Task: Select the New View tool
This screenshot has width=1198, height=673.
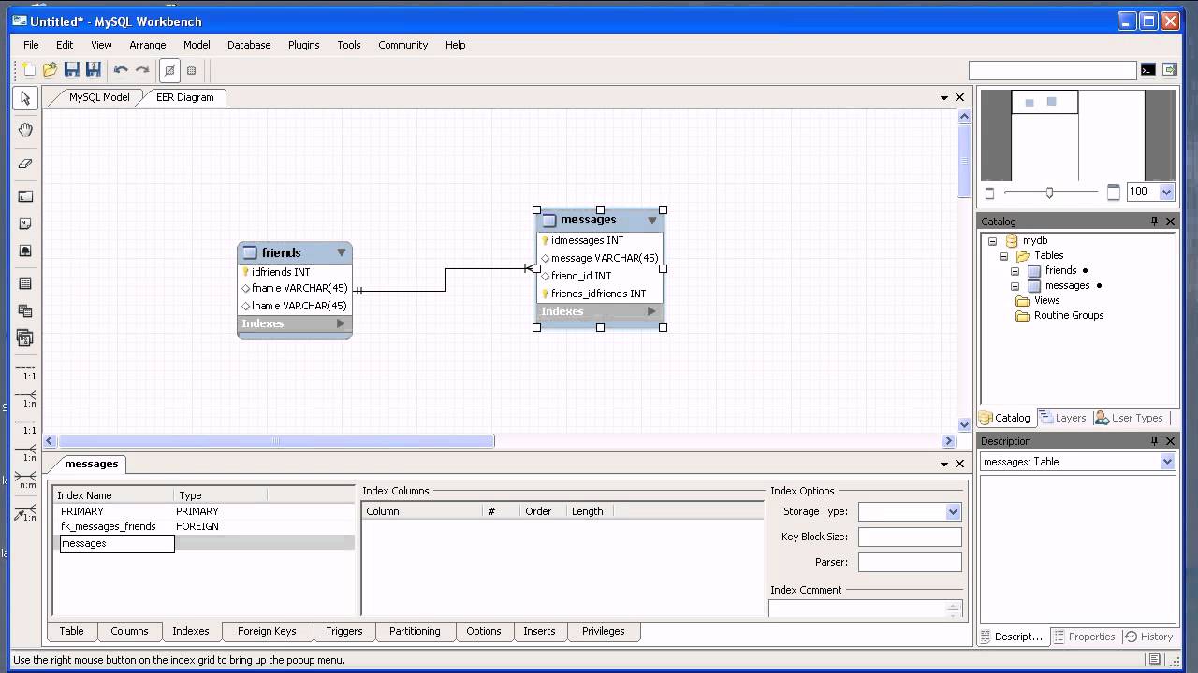Action: tap(25, 310)
